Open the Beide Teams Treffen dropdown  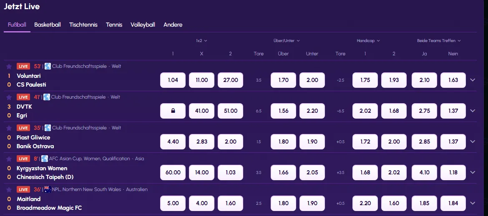click(439, 41)
